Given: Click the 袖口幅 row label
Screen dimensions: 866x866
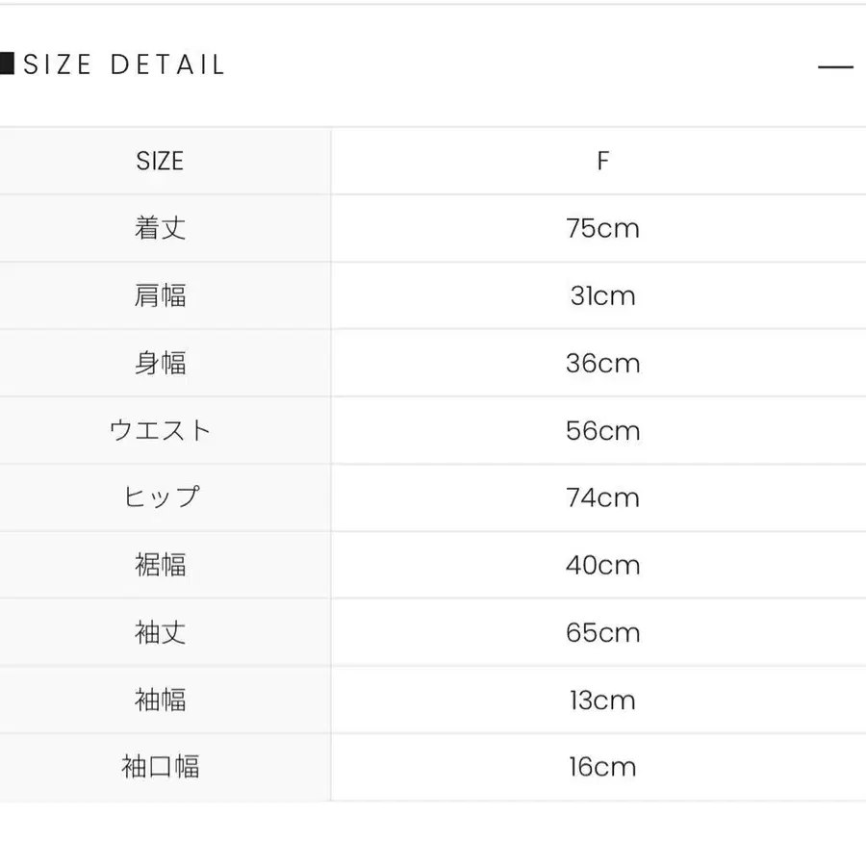Looking at the screenshot, I should pos(160,767).
